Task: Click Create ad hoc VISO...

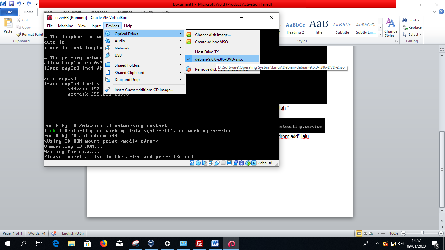Action: [222, 42]
